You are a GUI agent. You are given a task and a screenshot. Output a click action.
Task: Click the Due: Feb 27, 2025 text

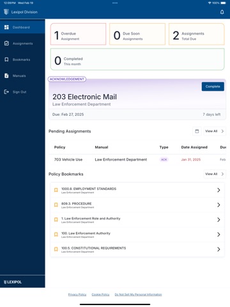click(x=68, y=114)
